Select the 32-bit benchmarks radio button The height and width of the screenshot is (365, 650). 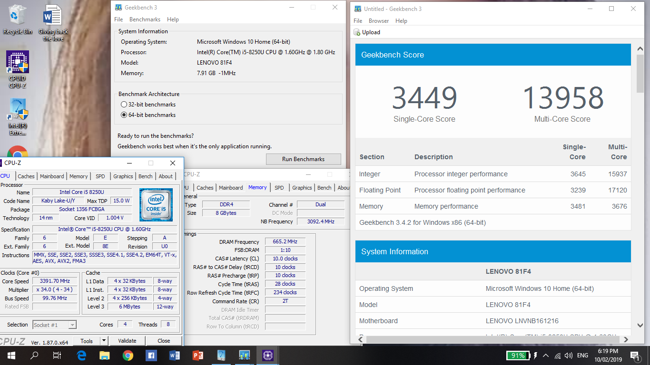[124, 105]
